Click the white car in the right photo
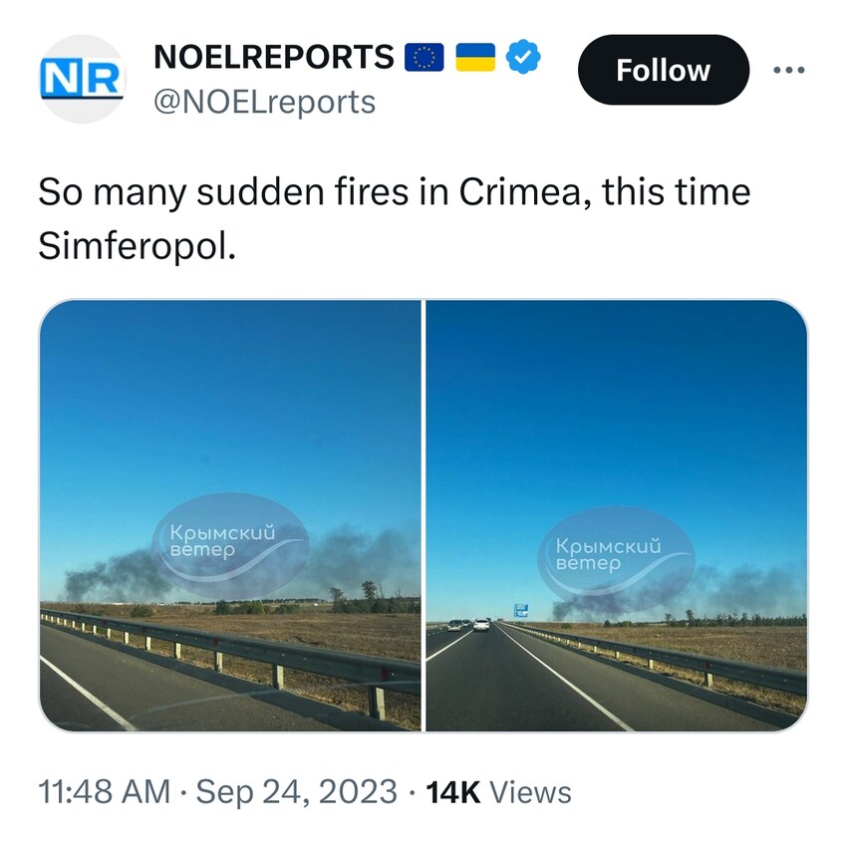Screen dimensions: 847x846 coord(481,625)
